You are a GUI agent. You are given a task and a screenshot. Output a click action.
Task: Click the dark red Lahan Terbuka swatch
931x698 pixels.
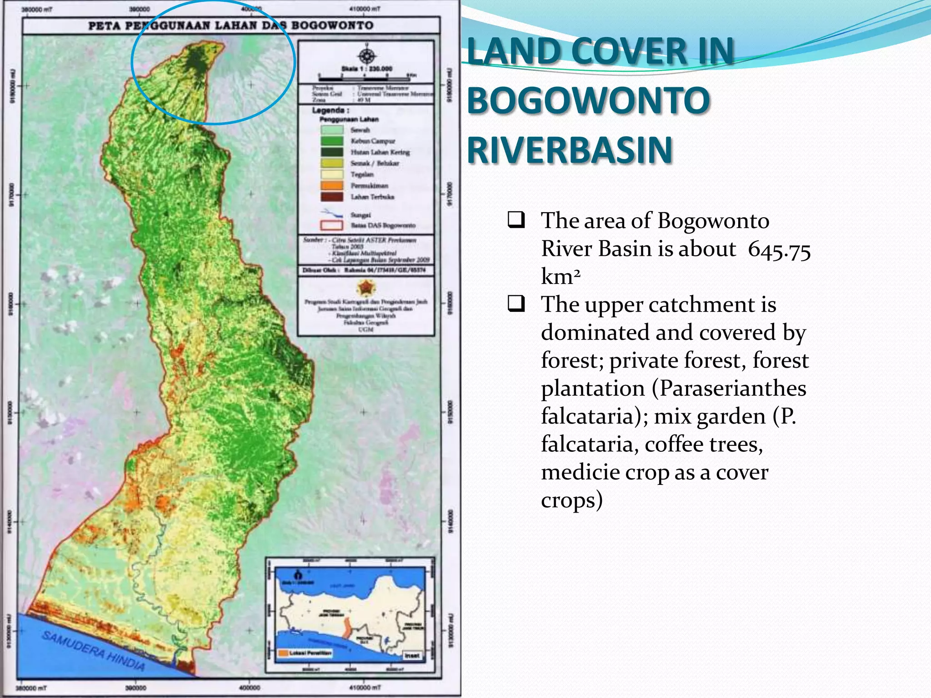(x=331, y=197)
